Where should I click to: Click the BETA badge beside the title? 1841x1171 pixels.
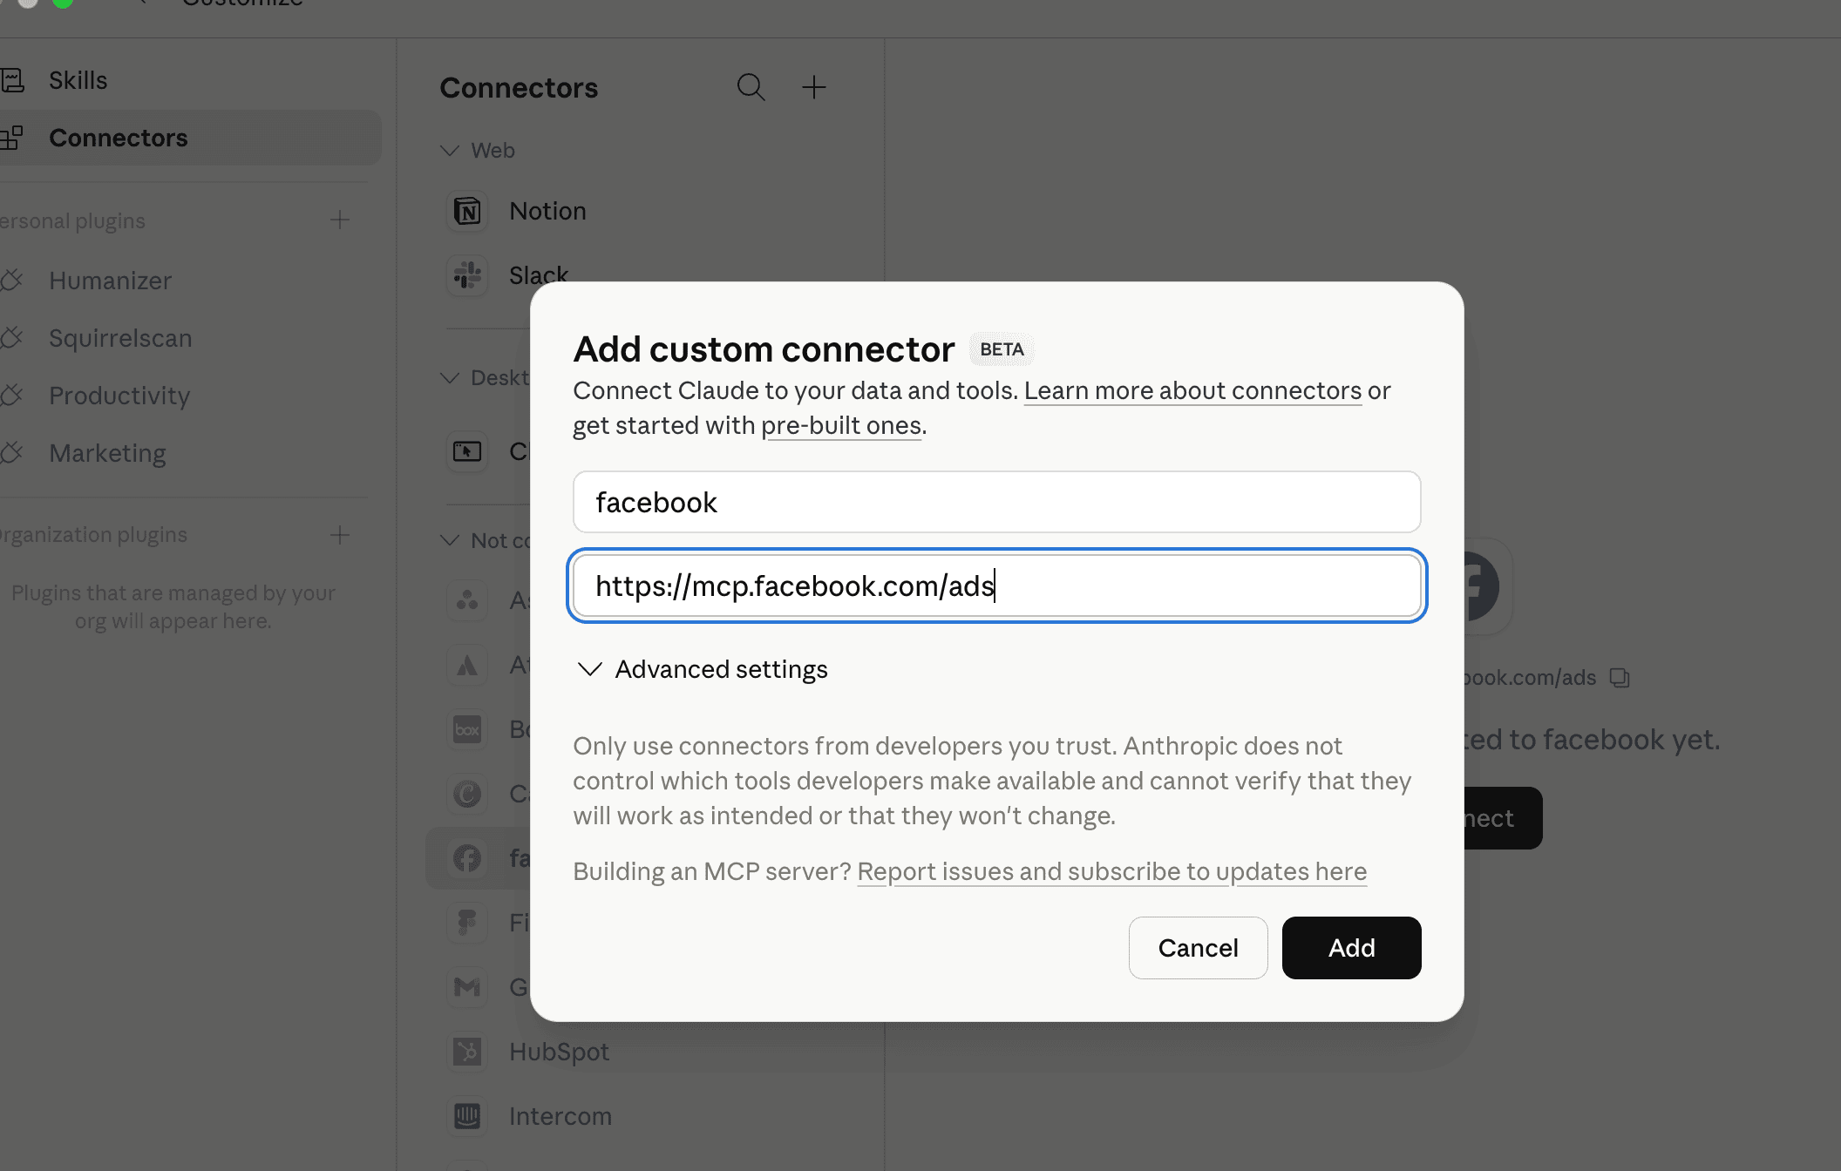click(x=1002, y=349)
